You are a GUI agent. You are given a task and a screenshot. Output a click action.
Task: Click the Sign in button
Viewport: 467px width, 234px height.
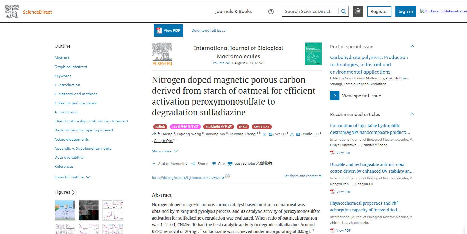tap(406, 11)
